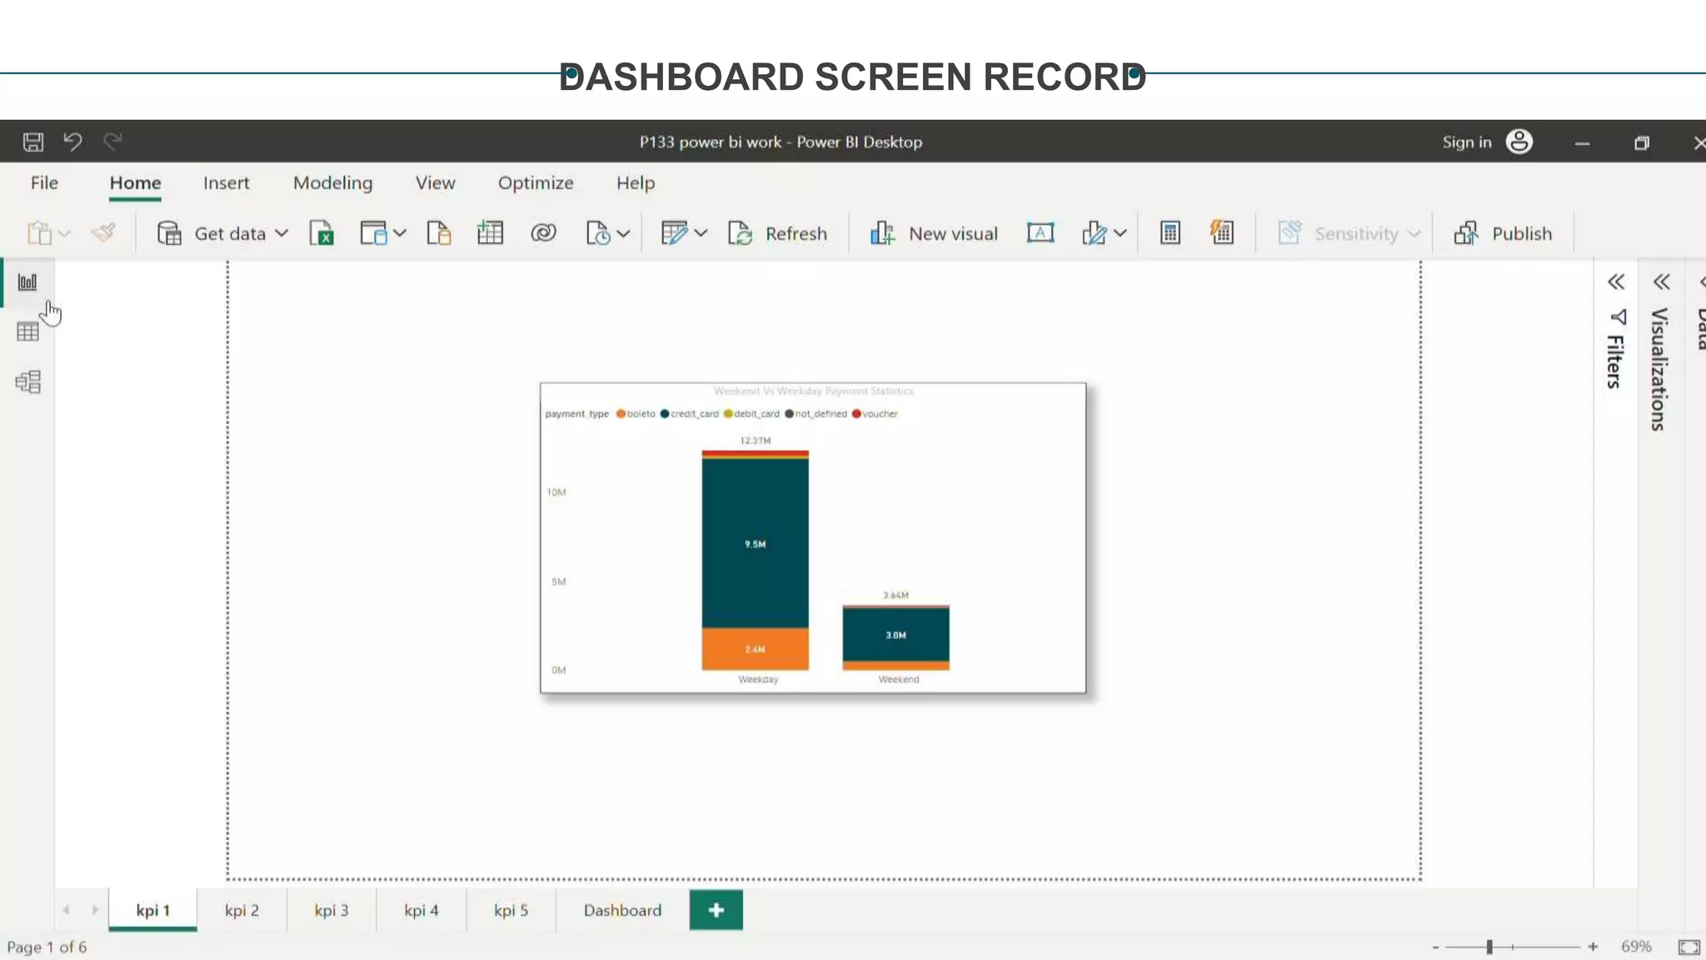Open the Modeling ribbon tab

coord(332,182)
